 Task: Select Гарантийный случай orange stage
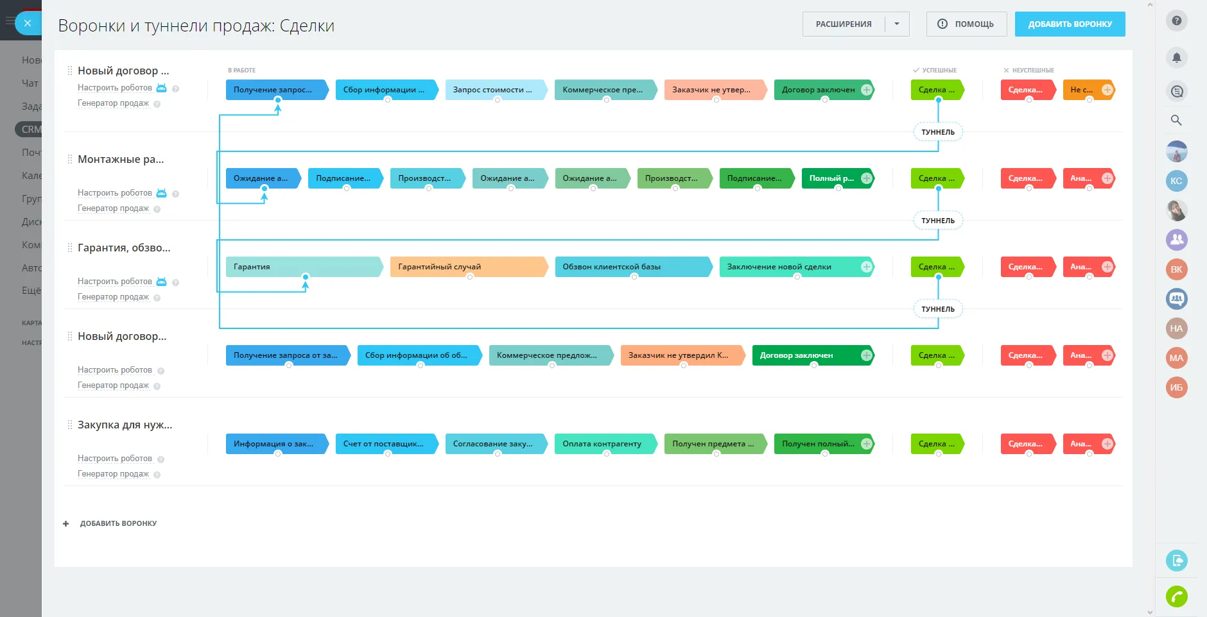468,267
